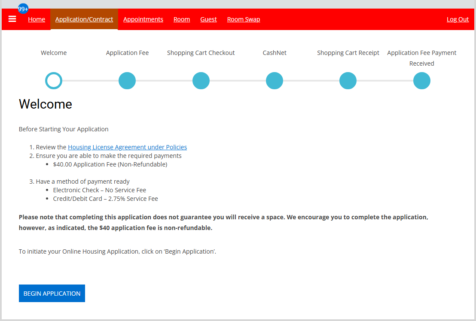Viewport: 476px width, 321px height.
Task: Click the large Welcome heading
Action: 46,104
